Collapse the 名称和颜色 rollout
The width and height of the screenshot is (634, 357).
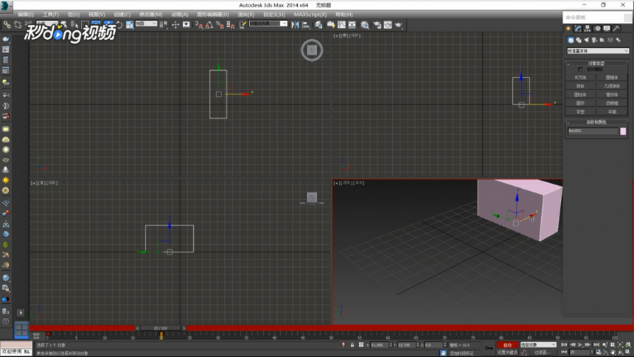[596, 122]
